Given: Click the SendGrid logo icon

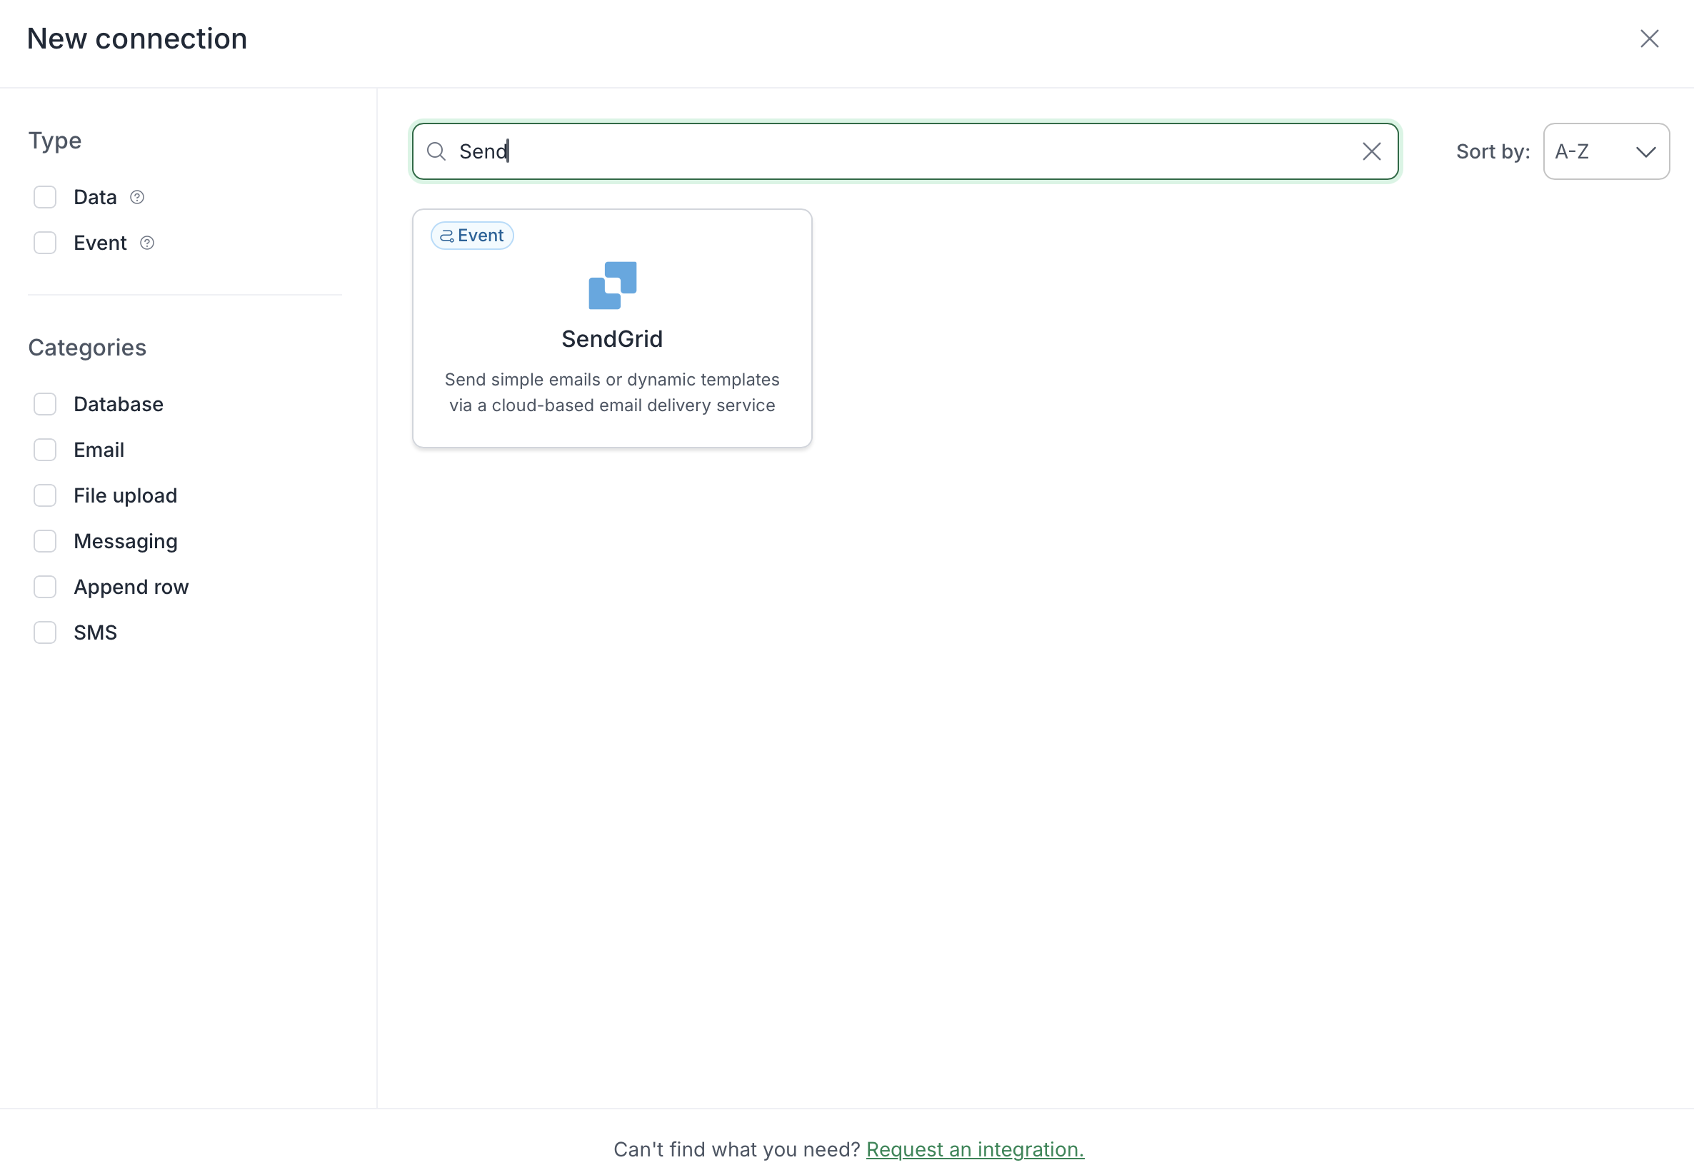Looking at the screenshot, I should tap(612, 286).
